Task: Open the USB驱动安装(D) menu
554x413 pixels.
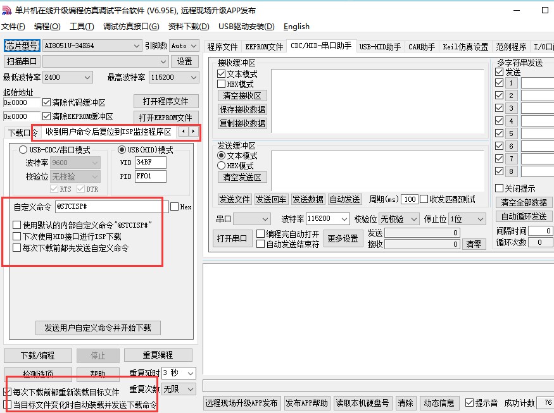Action: pos(246,27)
